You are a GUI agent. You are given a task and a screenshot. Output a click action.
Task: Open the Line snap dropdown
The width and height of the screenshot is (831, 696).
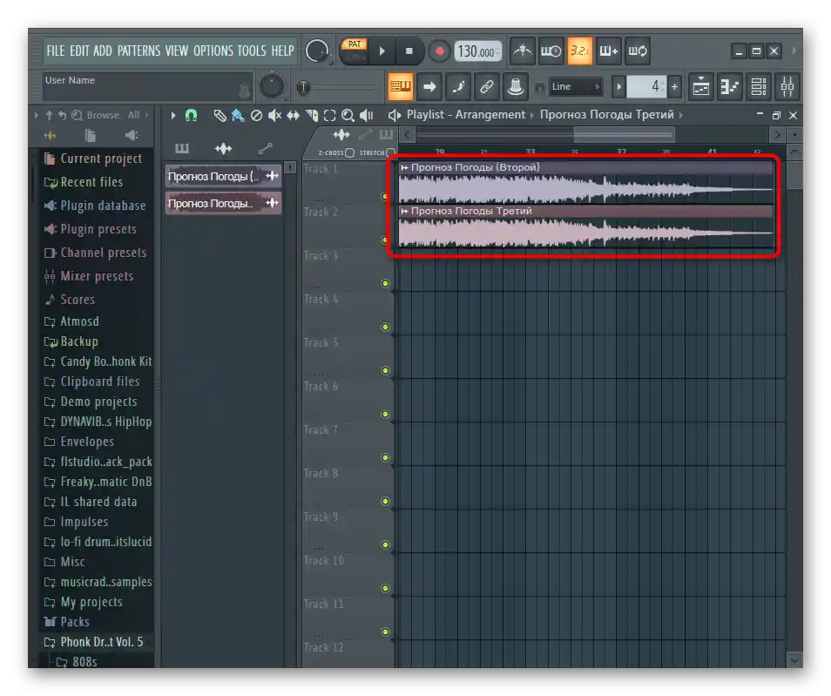(576, 86)
